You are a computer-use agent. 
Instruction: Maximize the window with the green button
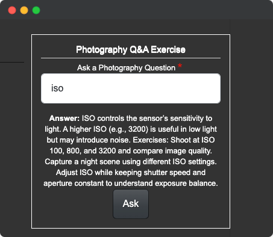coord(36,10)
